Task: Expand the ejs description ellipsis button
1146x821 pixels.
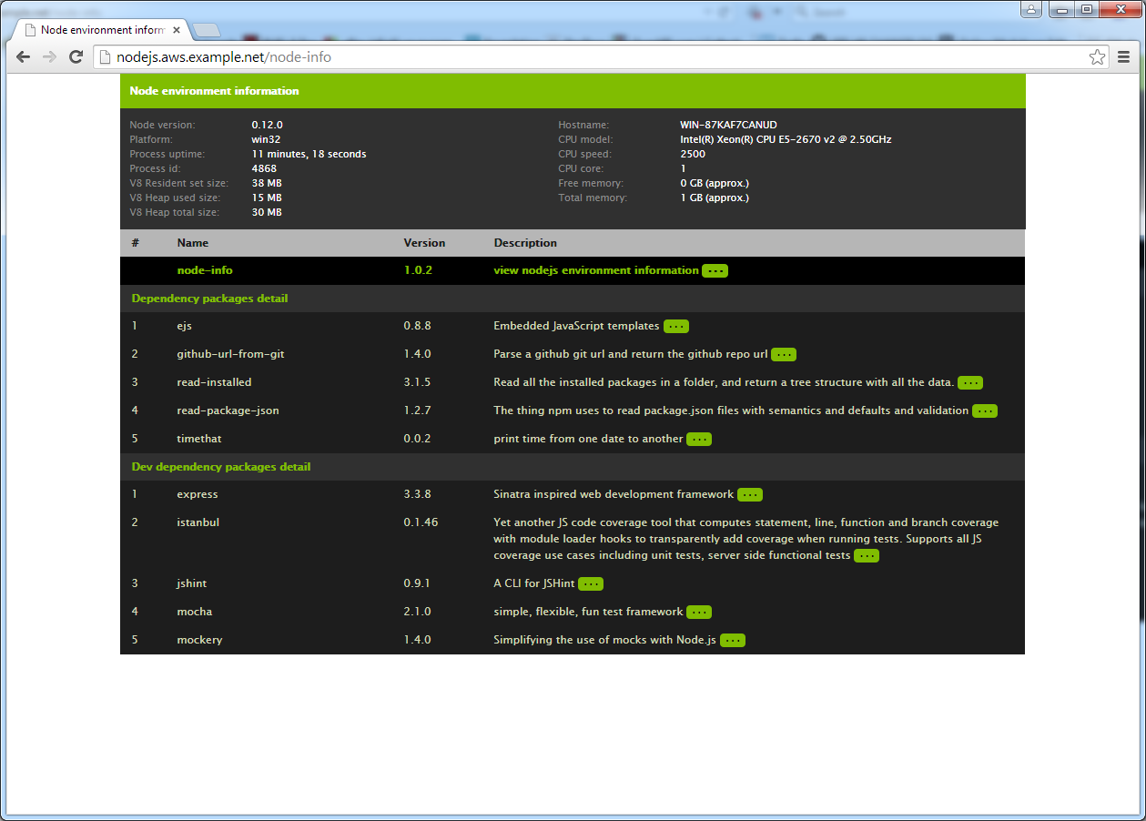Action: pyautogui.click(x=675, y=327)
